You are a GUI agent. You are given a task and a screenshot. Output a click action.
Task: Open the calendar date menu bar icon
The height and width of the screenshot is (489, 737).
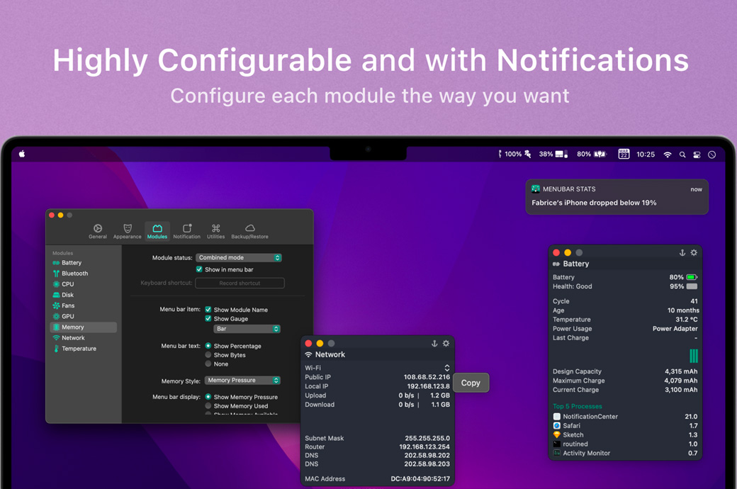click(624, 154)
